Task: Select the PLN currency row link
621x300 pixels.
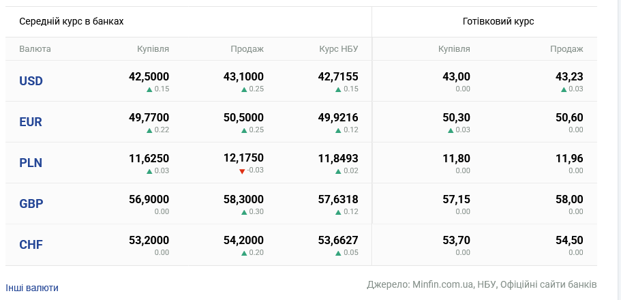Action: 31,163
